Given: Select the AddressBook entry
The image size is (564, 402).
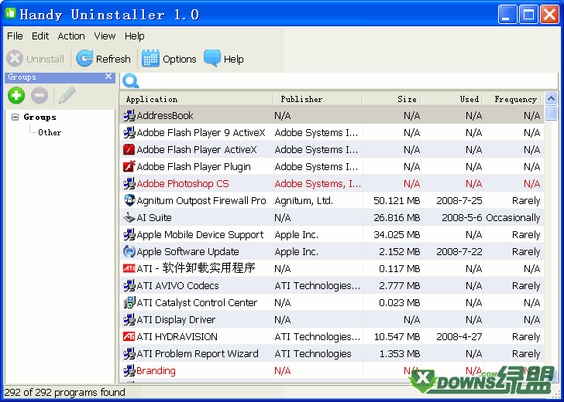Looking at the screenshot, I should 332,116.
